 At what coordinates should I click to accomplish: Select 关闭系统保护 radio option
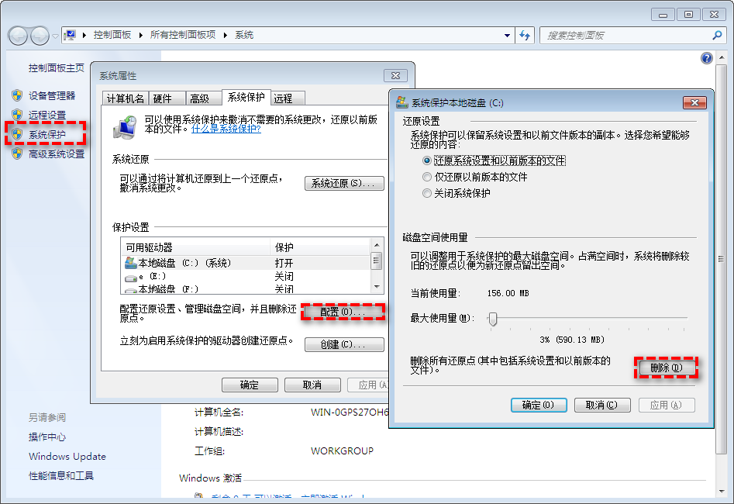(x=457, y=193)
